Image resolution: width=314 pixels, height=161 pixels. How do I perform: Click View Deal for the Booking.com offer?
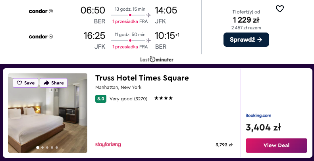[276, 145]
